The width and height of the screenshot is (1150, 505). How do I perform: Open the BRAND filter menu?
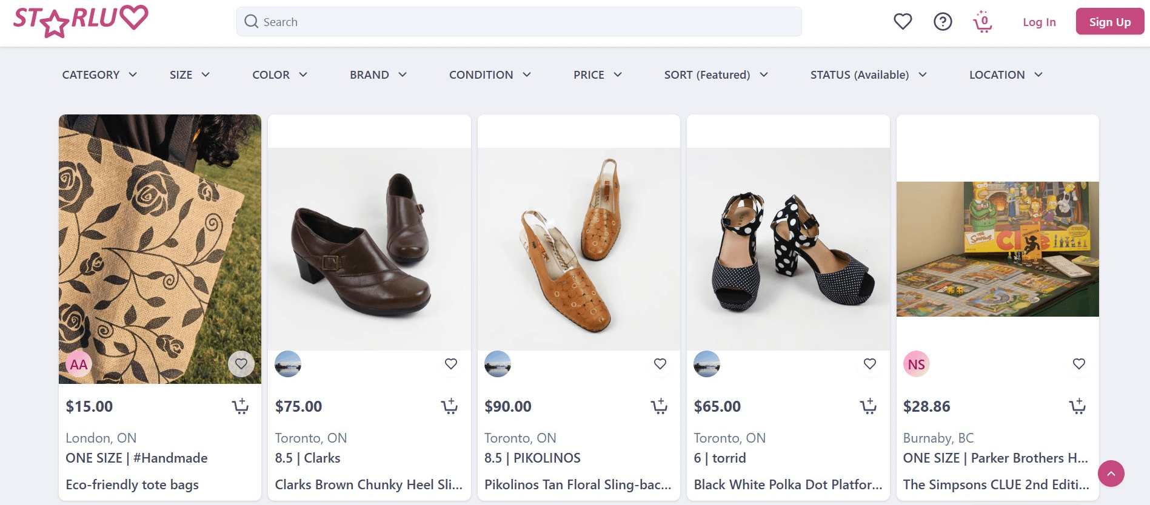tap(378, 74)
